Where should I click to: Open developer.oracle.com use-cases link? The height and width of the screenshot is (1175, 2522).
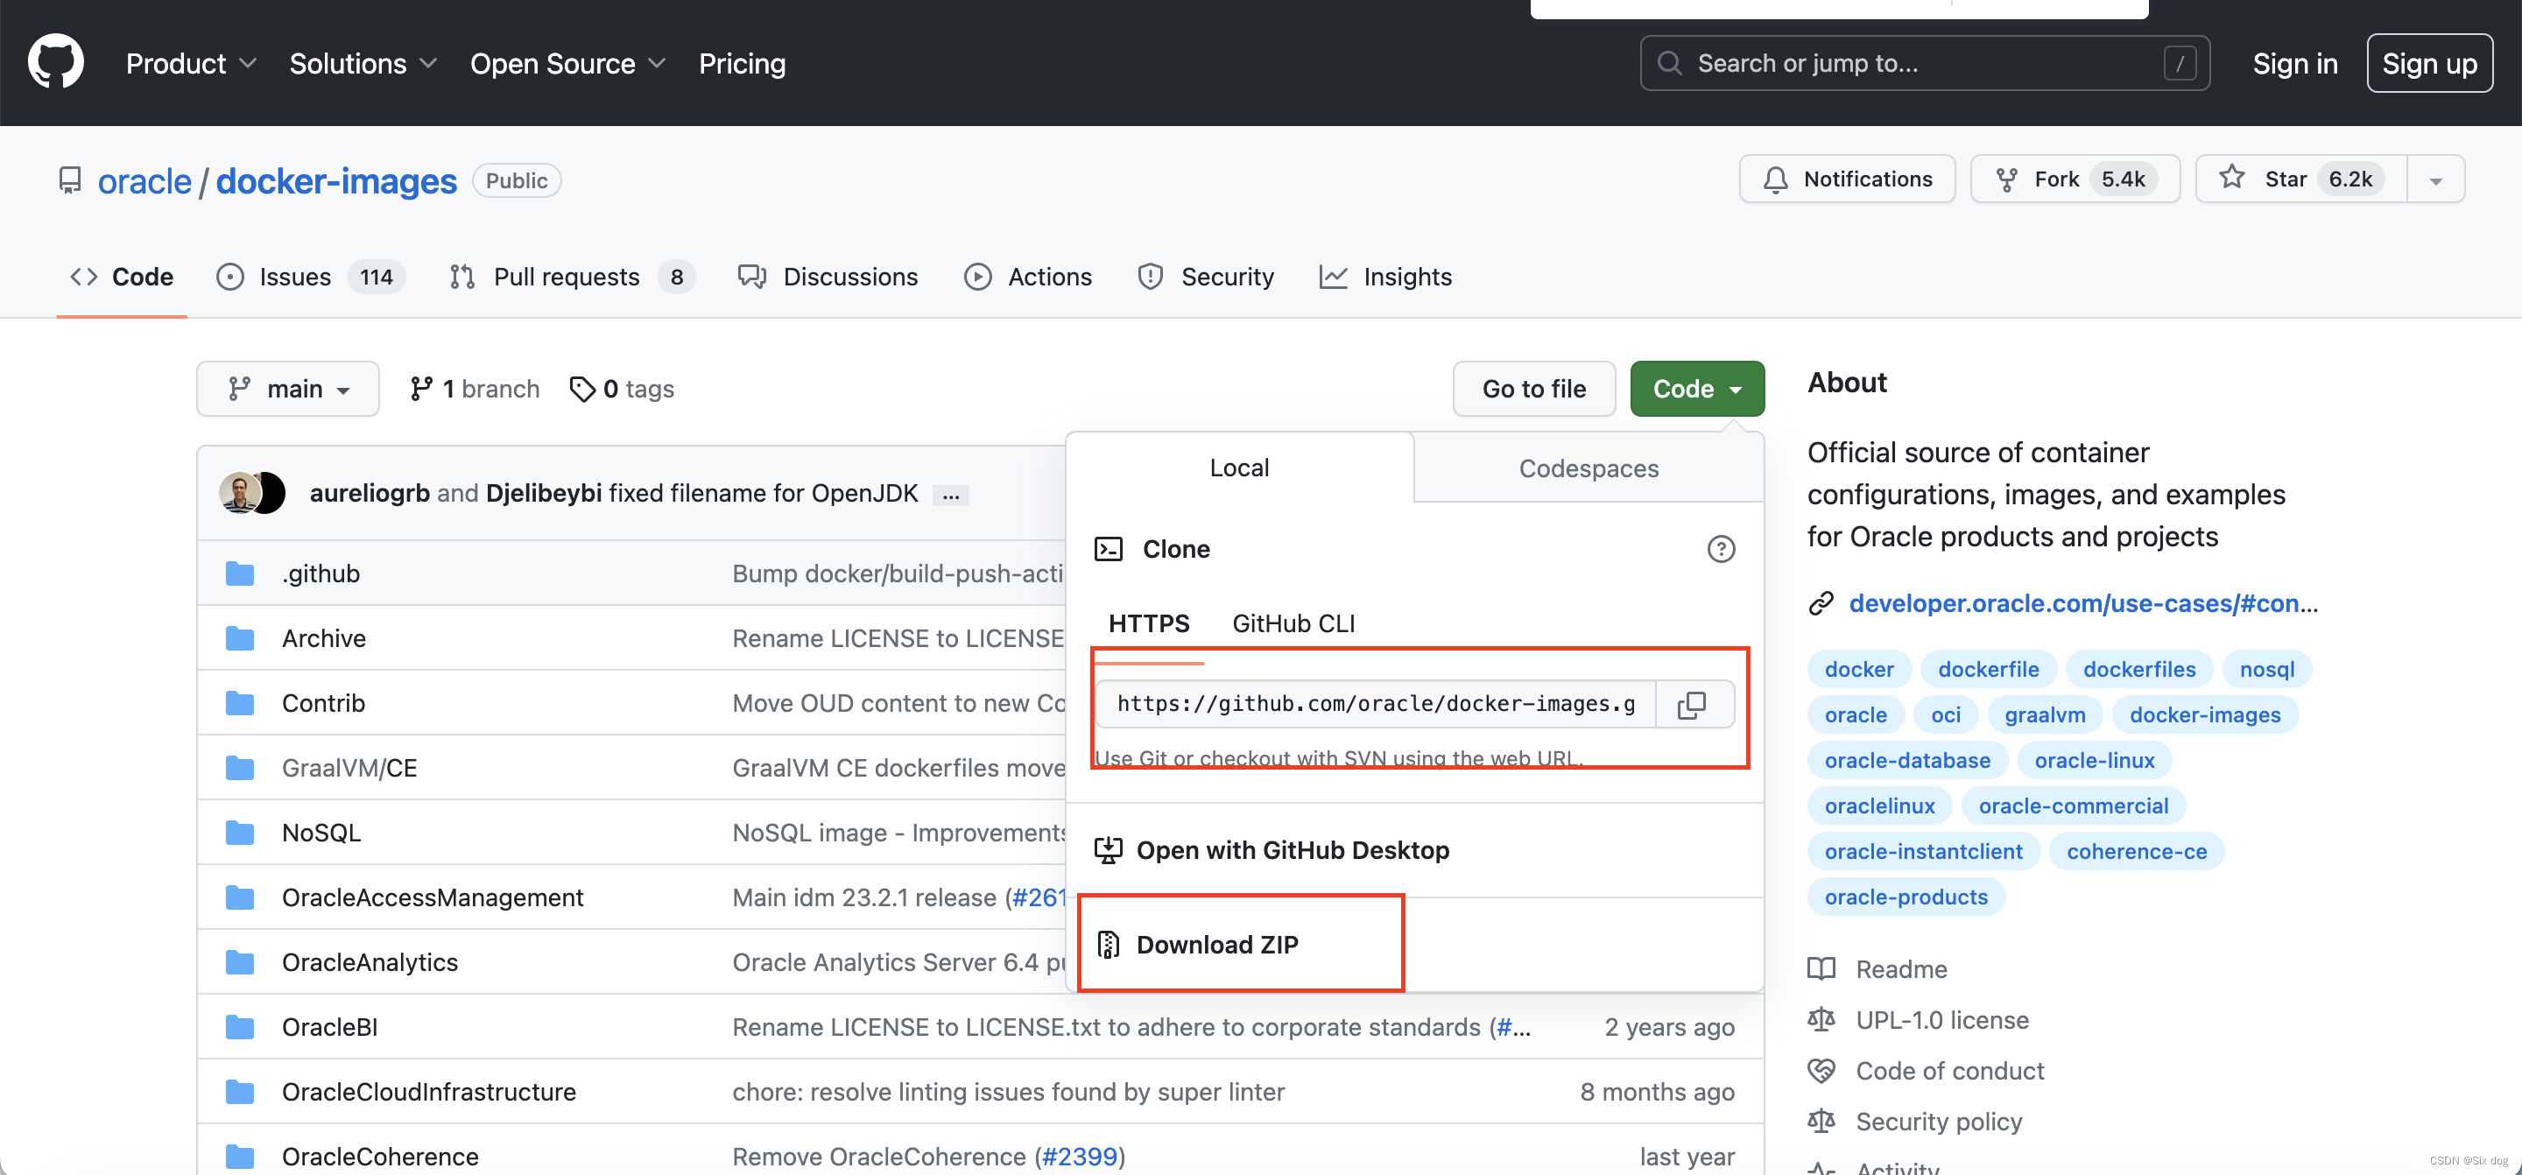click(2083, 603)
